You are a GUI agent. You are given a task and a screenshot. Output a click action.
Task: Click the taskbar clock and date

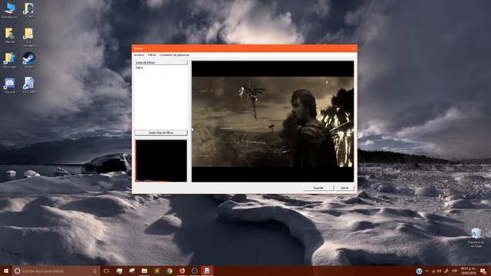(x=469, y=271)
